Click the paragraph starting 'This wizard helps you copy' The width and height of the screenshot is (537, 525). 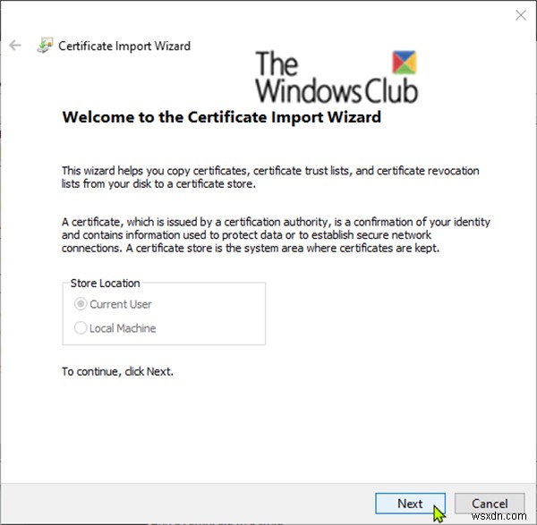pos(270,177)
